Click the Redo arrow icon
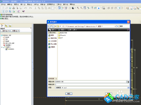 [30, 8]
